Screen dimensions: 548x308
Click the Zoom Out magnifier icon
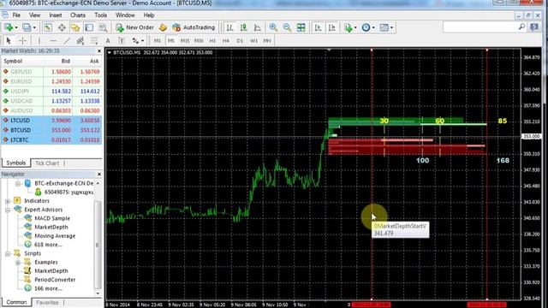(288, 27)
